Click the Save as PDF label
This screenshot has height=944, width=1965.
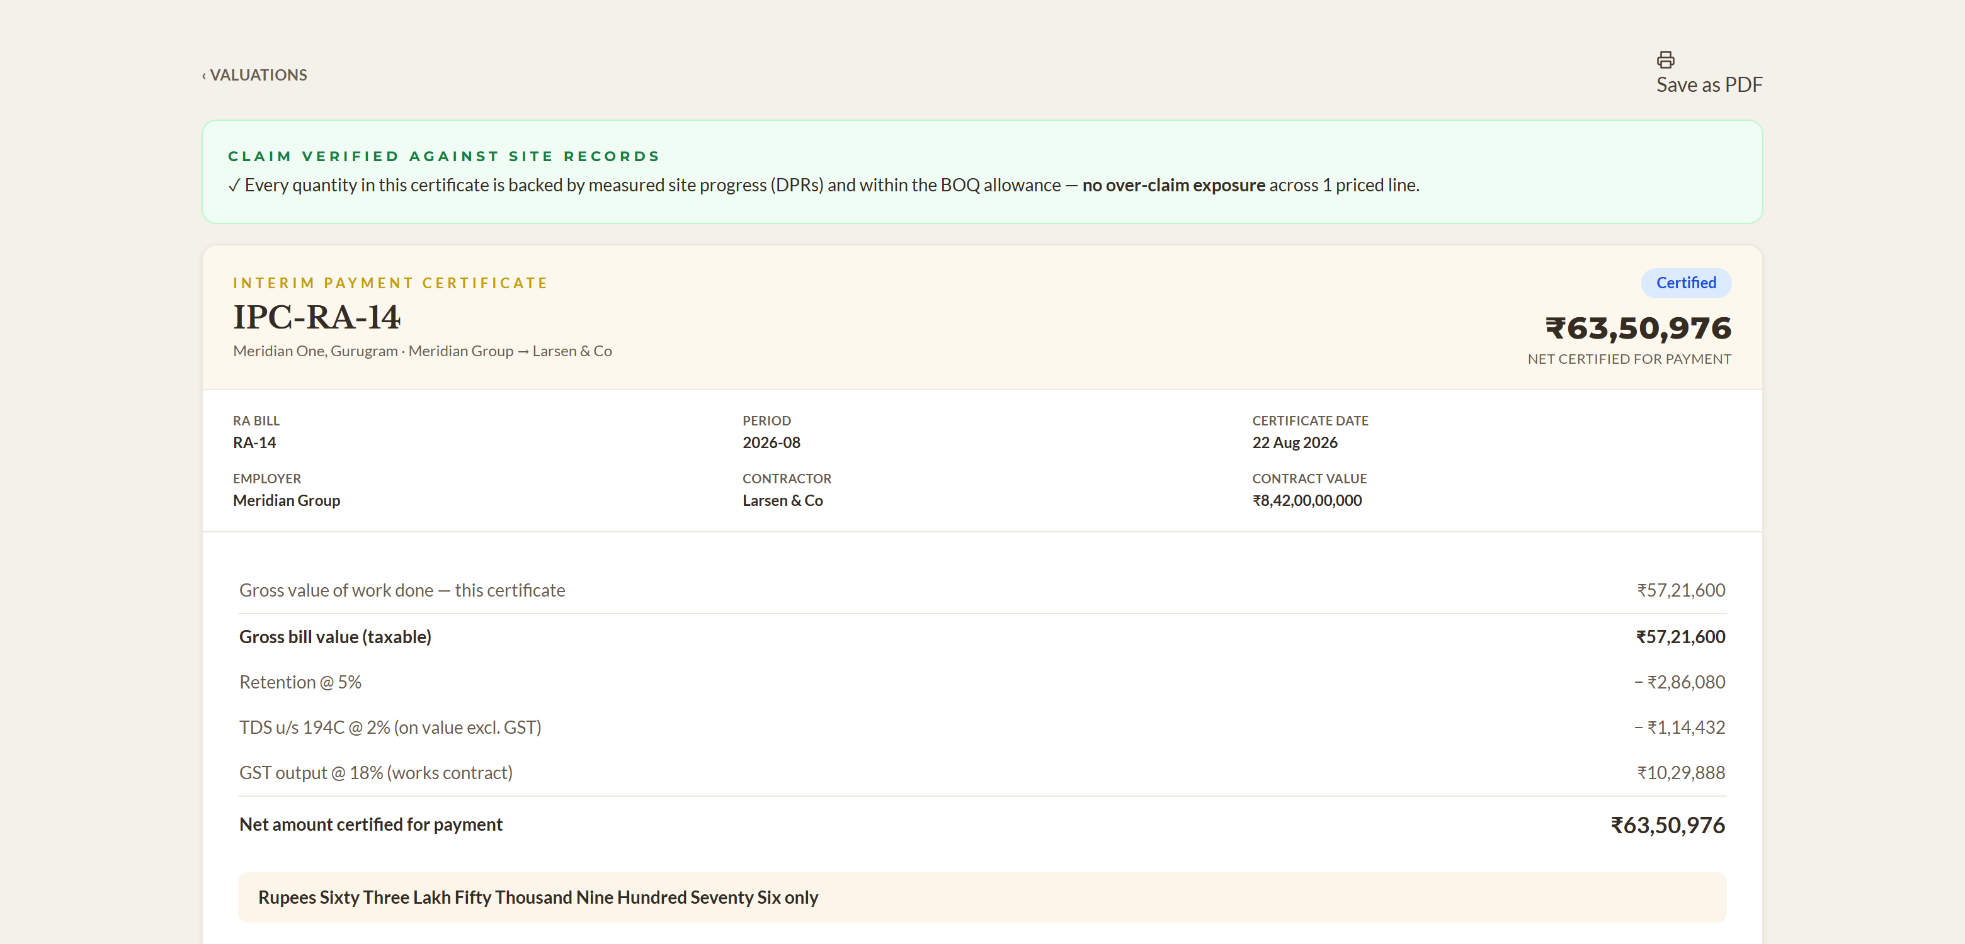pyautogui.click(x=1709, y=84)
